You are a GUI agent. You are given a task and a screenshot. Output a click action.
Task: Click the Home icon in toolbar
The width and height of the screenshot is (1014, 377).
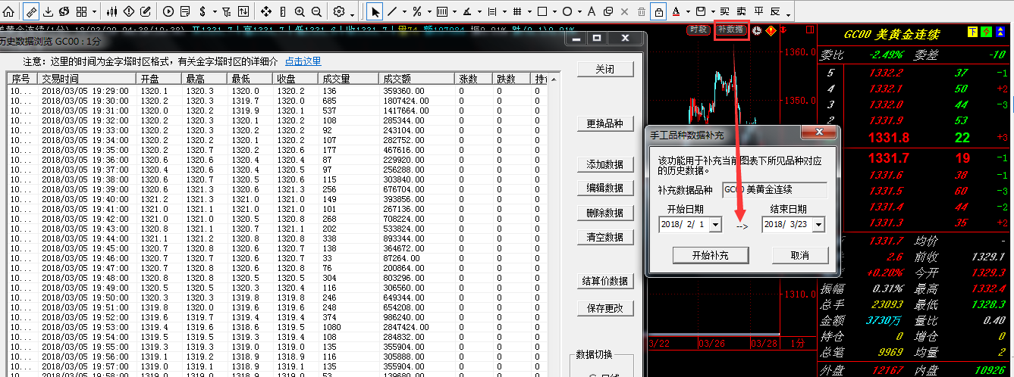pos(8,11)
